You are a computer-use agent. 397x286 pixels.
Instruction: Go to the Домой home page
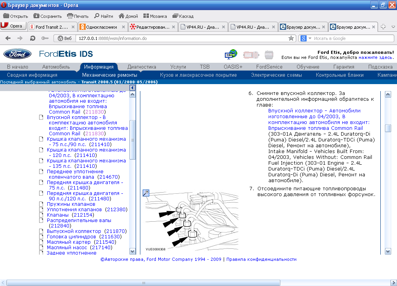(128, 16)
